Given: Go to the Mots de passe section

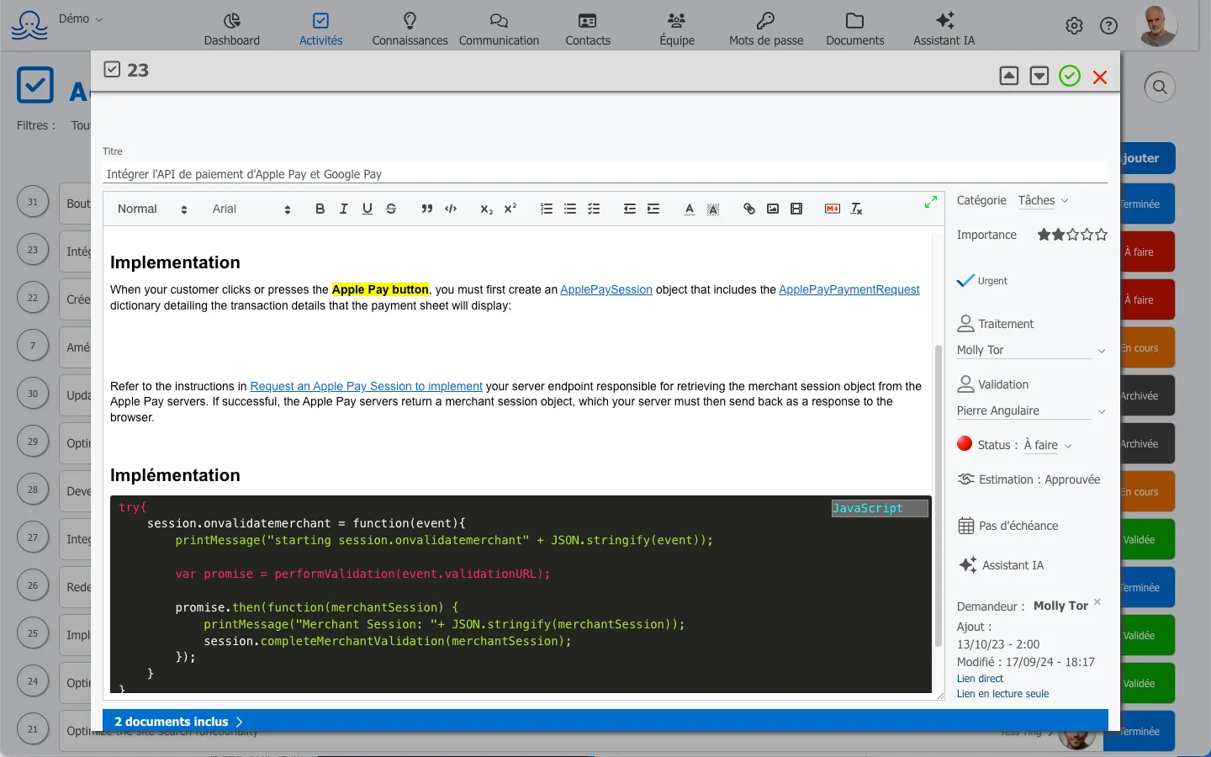Looking at the screenshot, I should pyautogui.click(x=766, y=29).
